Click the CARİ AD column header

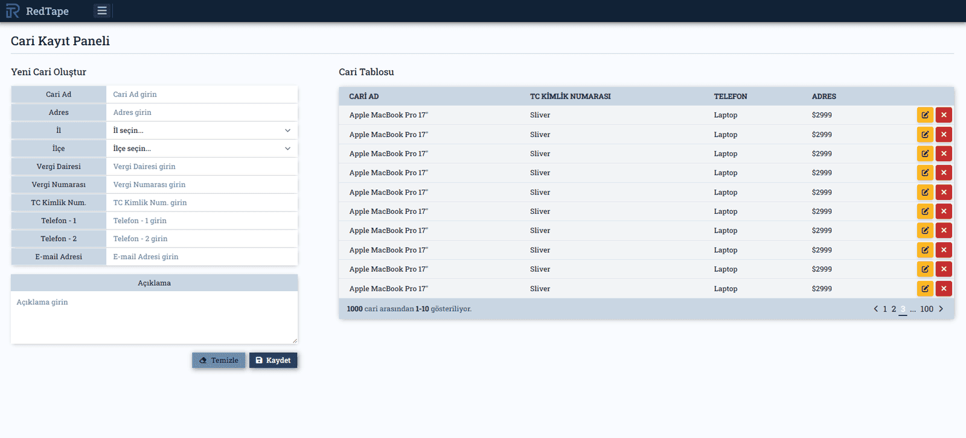364,97
